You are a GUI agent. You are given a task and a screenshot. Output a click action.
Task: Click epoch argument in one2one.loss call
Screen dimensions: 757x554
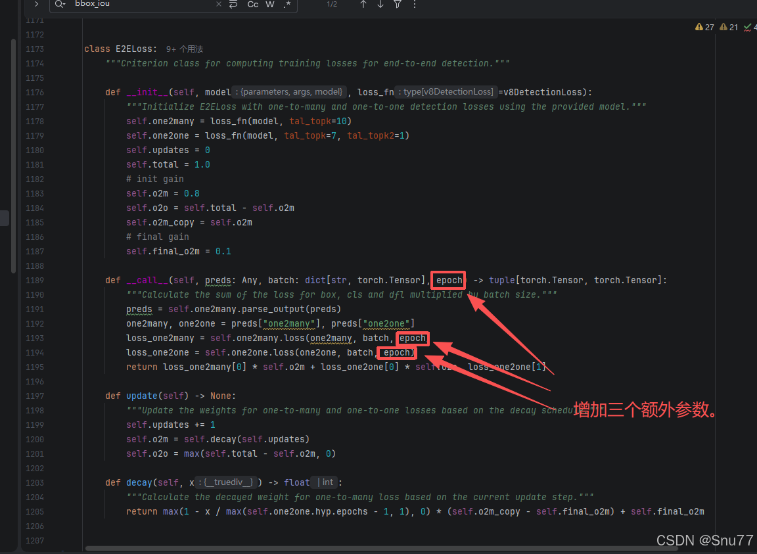click(x=397, y=353)
